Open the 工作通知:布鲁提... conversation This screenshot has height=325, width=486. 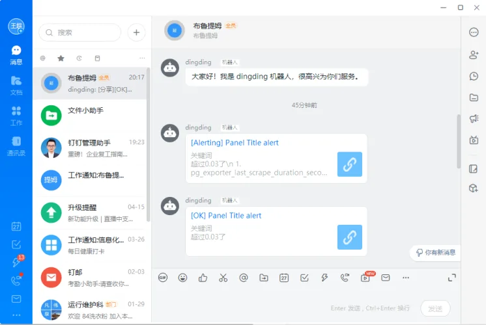click(x=90, y=180)
